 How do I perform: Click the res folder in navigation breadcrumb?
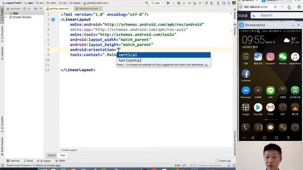[x=62, y=3]
